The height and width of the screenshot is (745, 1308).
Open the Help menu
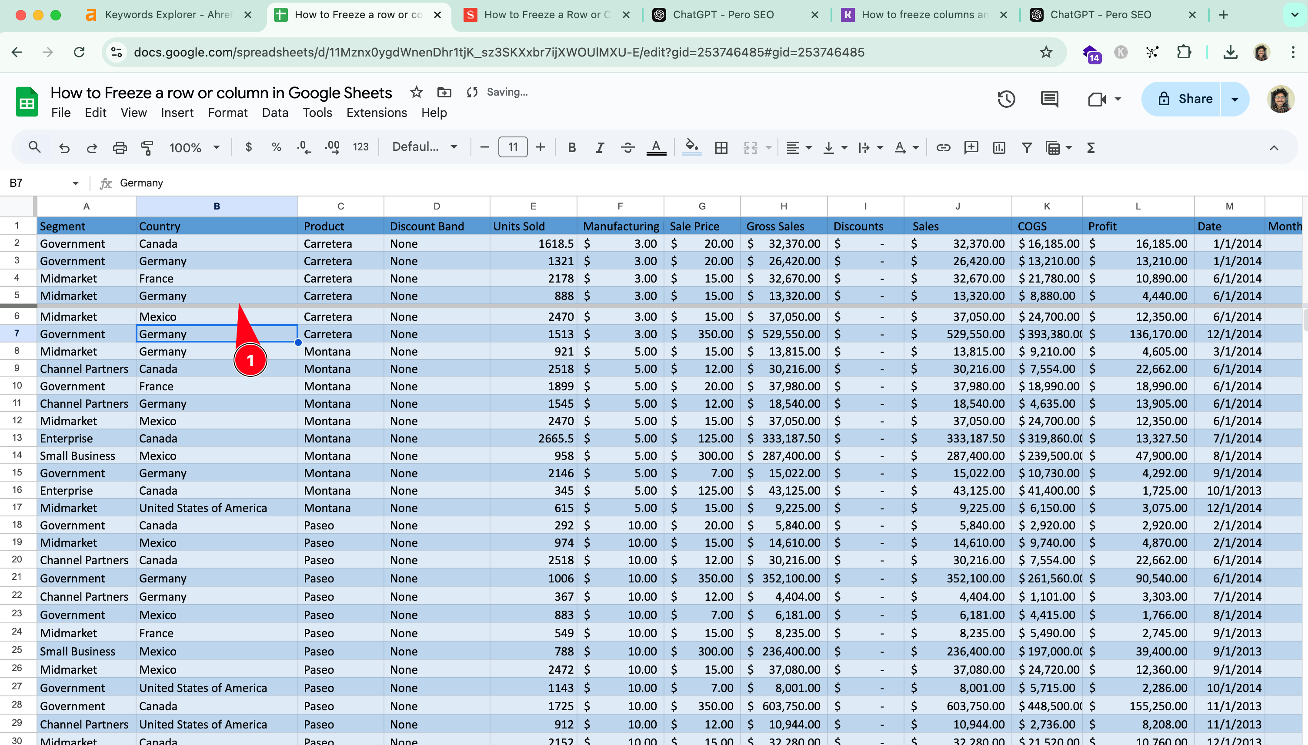pyautogui.click(x=434, y=113)
